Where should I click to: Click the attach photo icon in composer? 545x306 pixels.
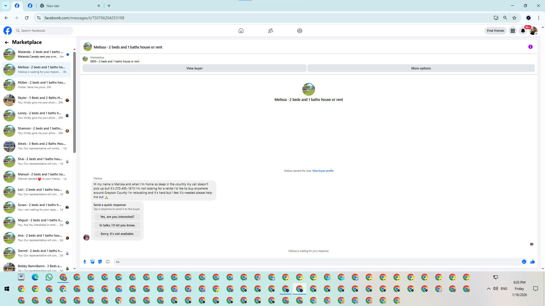pyautogui.click(x=92, y=262)
